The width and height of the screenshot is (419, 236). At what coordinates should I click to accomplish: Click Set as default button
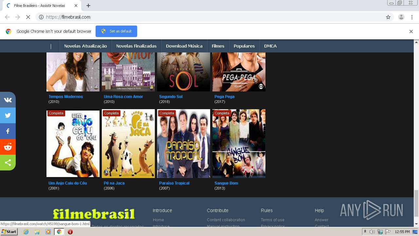(x=116, y=31)
